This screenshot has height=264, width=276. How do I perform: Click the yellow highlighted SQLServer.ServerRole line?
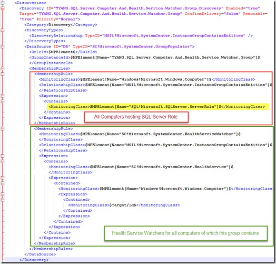(158, 107)
